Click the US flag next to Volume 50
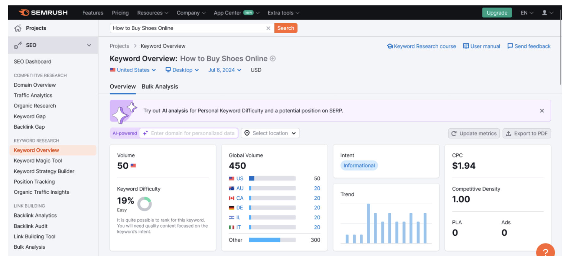Viewport: 563px width, 256px height. (133, 165)
